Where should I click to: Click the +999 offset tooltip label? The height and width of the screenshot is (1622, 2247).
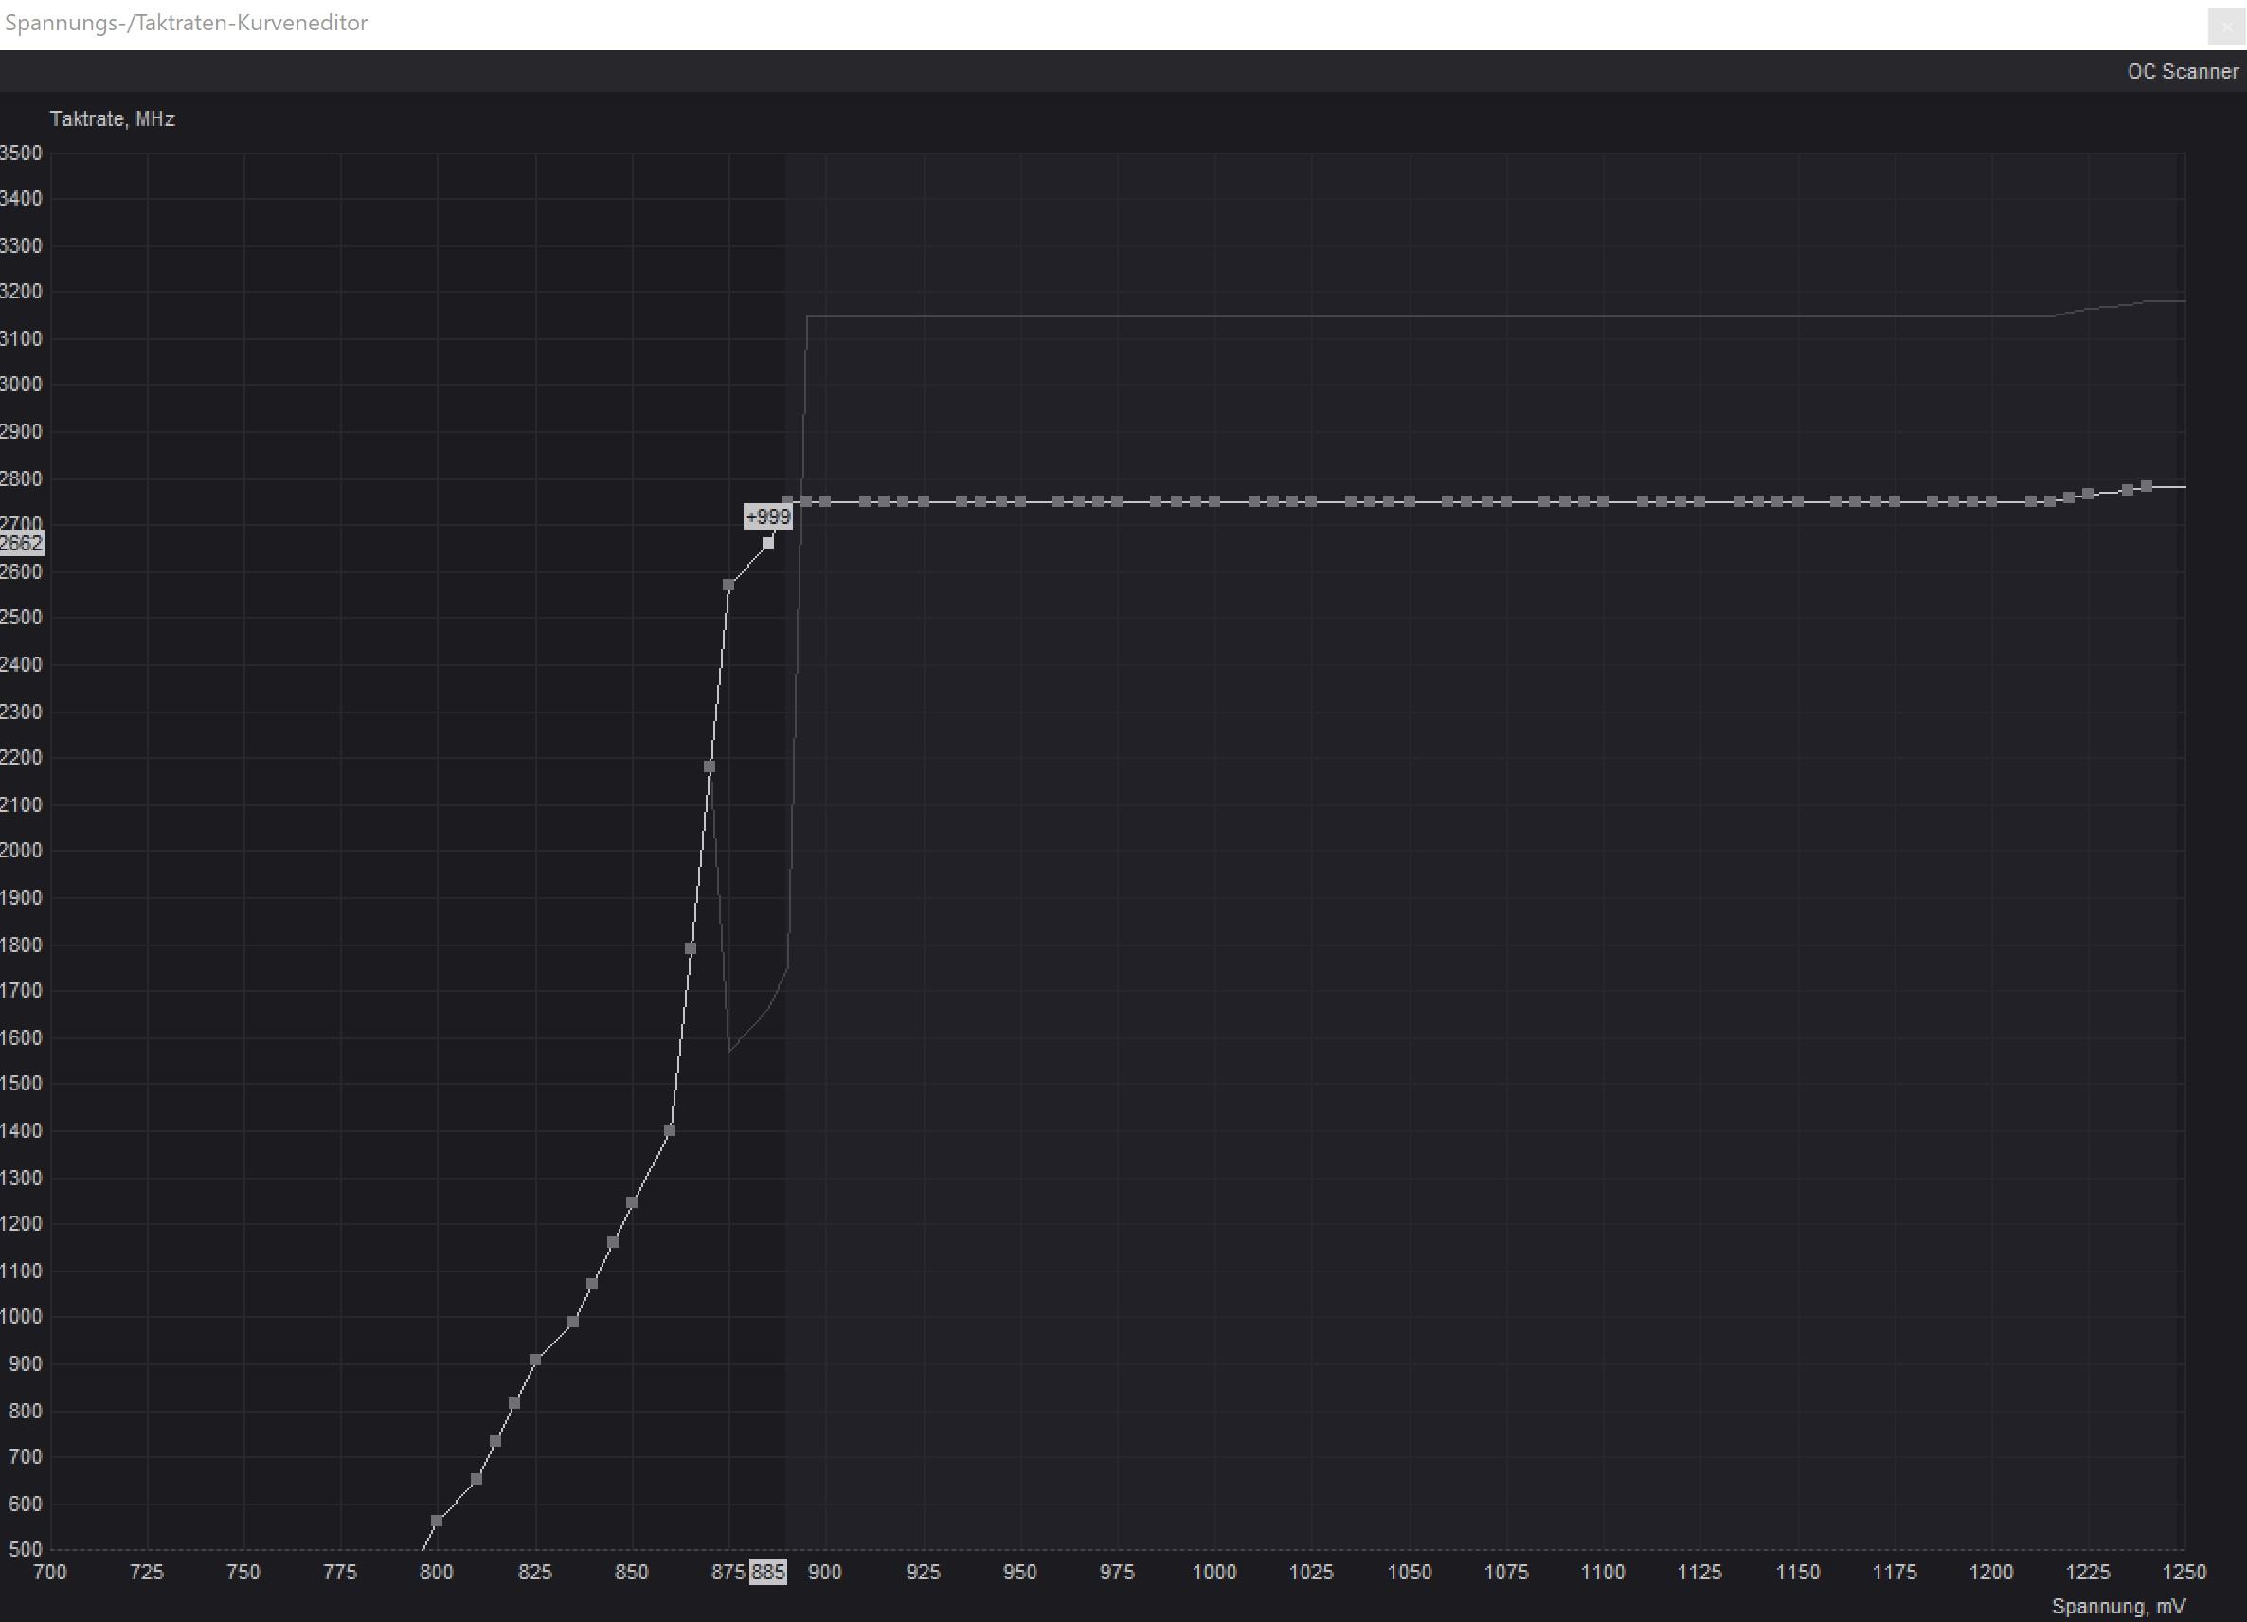point(768,517)
